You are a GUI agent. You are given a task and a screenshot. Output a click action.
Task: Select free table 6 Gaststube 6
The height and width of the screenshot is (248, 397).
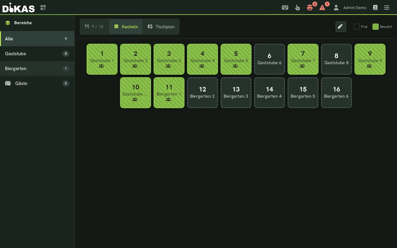tap(270, 59)
